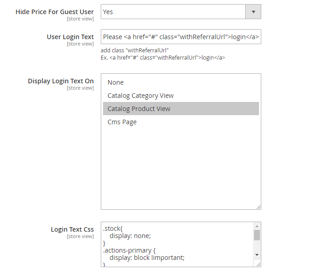Focus the User Login Text field

pos(181,37)
